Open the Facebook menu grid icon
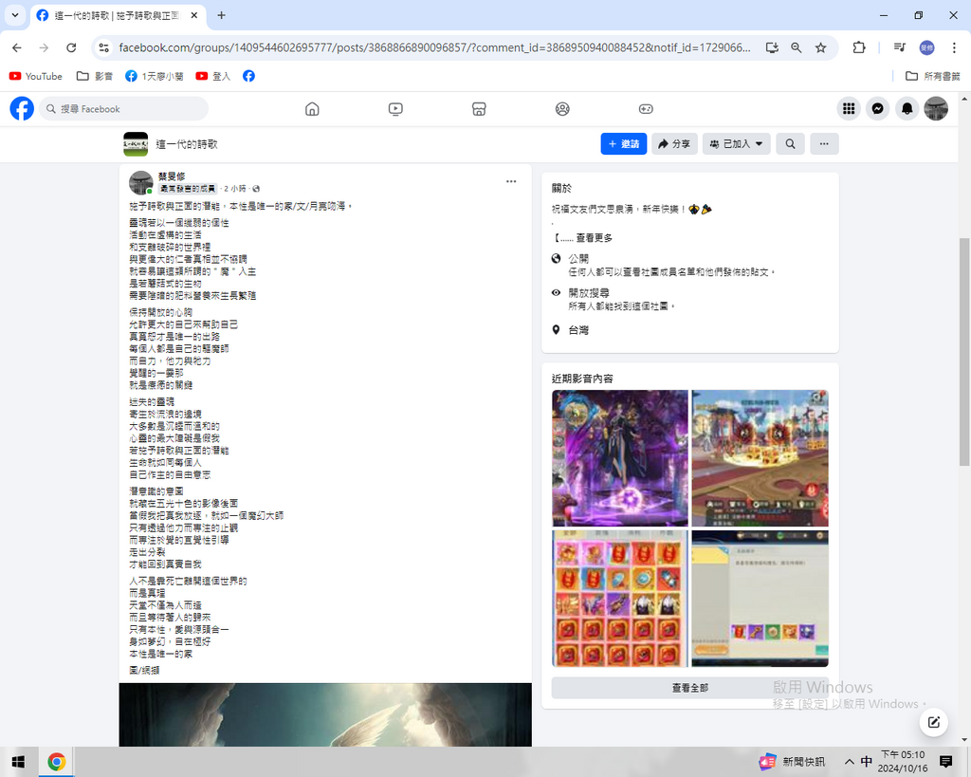Screen dimensions: 971x777 (849, 109)
